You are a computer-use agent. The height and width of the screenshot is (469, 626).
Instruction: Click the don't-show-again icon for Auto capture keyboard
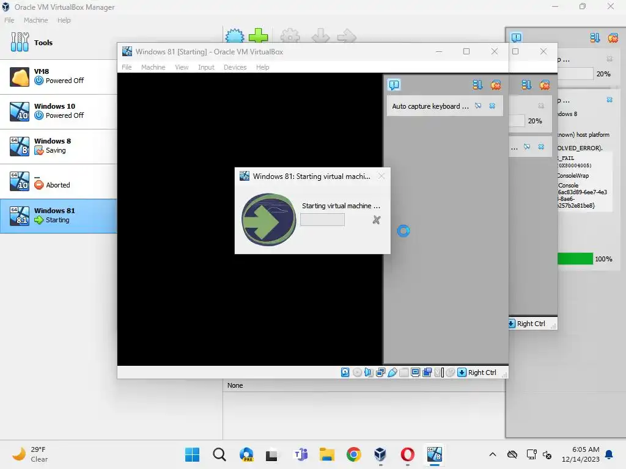[x=478, y=106]
